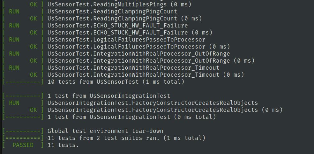The width and height of the screenshot is (314, 154).
Task: Click "1 test from UsSensorIntegrationTest (0 ms total)"
Action: click(131, 117)
